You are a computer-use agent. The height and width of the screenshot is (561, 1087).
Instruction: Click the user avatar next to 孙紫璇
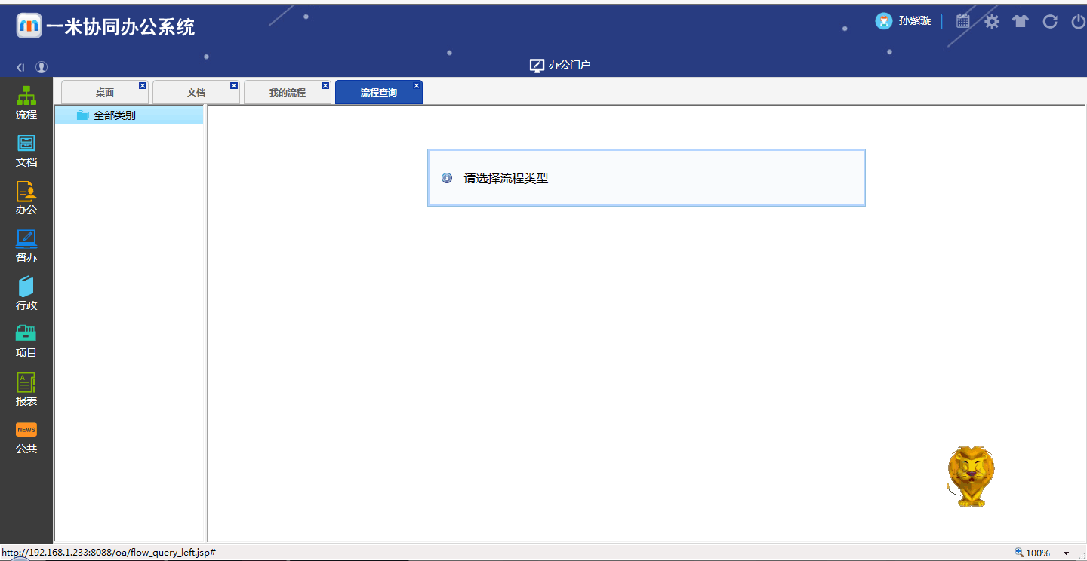click(884, 21)
